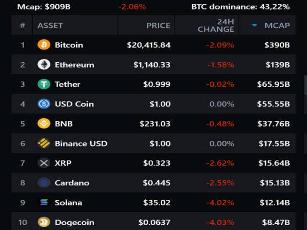
Task: Click the Binance USD logo icon
Action: point(44,143)
